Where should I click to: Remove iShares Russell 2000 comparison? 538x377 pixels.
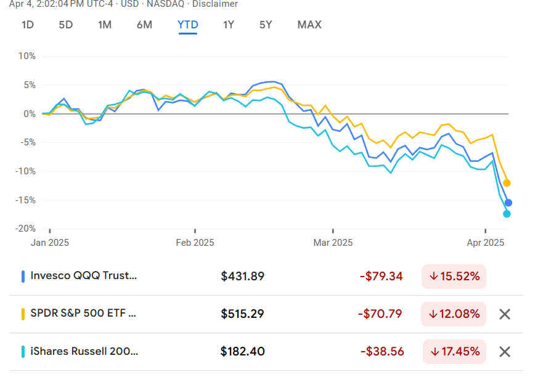tap(505, 352)
